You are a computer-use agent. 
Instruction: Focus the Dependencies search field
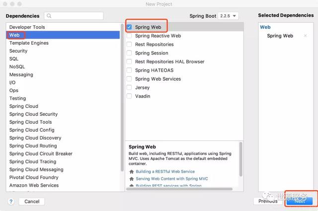pos(74,16)
